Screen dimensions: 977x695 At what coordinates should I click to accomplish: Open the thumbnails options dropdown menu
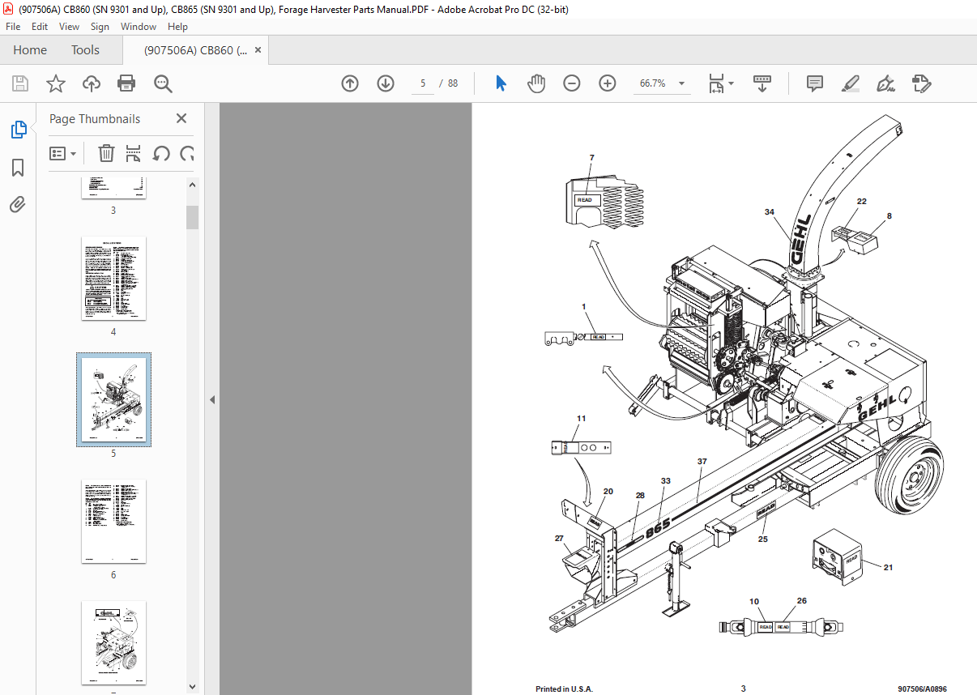pyautogui.click(x=63, y=153)
